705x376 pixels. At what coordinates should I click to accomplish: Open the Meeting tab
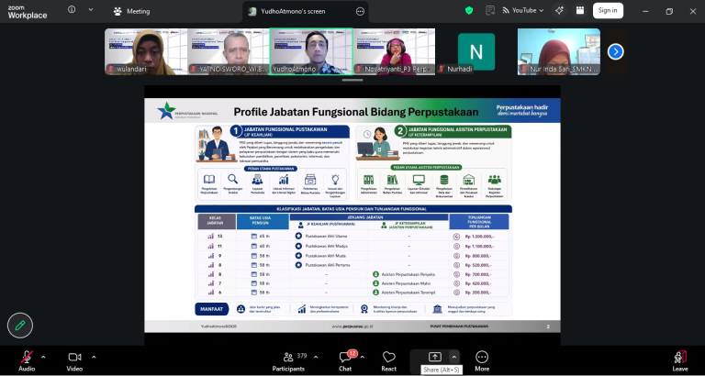[132, 11]
